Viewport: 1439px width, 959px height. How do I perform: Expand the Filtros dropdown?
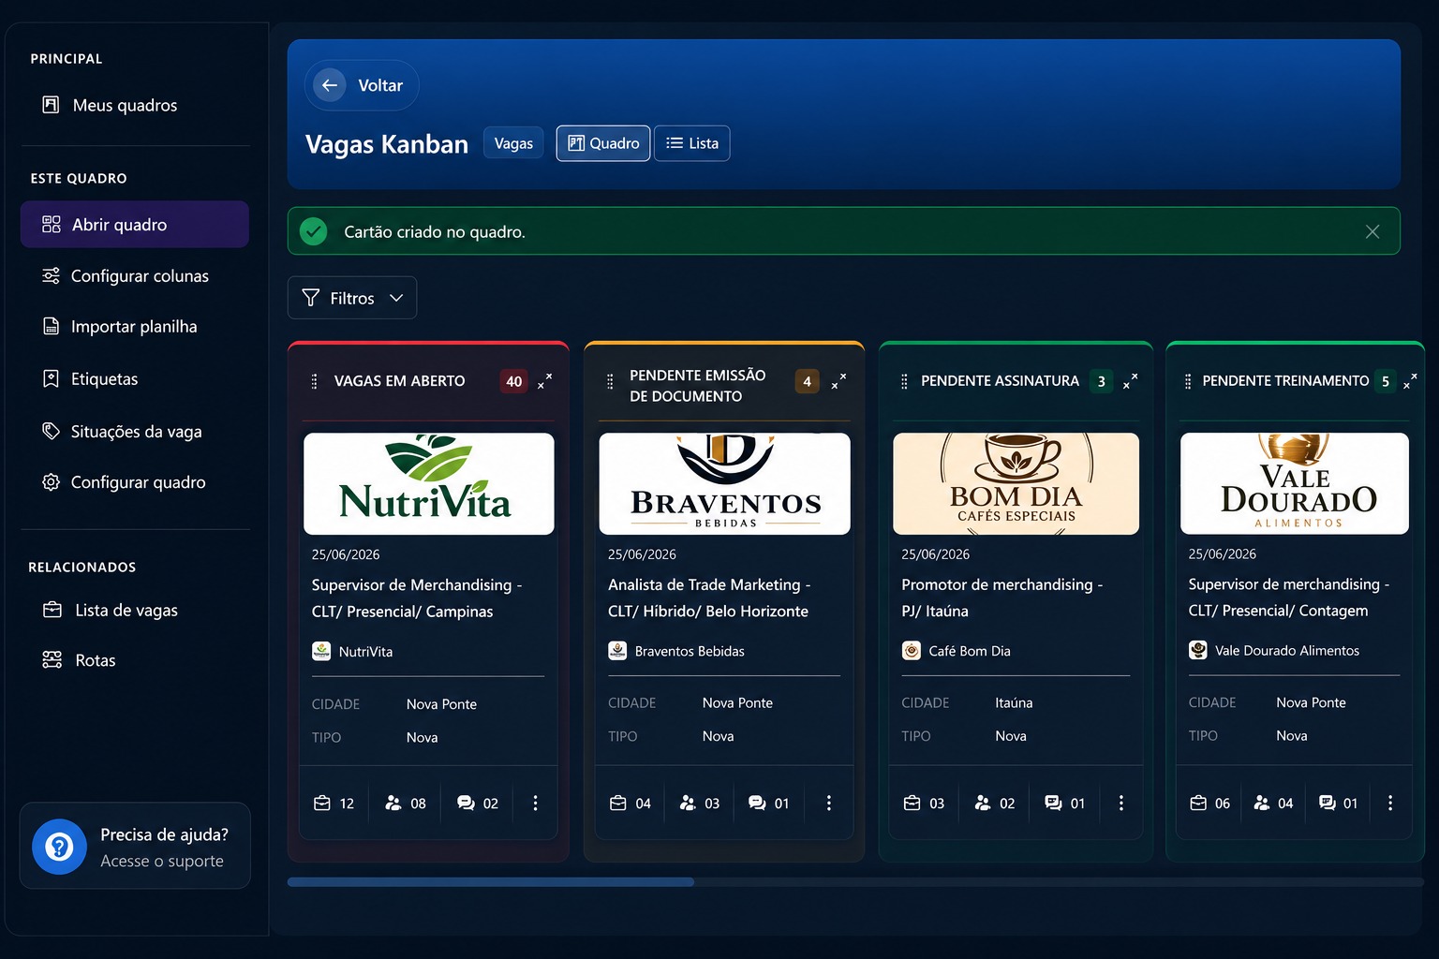pos(352,298)
